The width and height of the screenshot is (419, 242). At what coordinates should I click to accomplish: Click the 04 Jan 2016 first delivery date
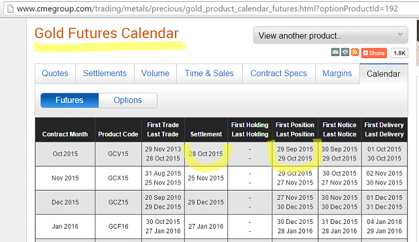384,222
